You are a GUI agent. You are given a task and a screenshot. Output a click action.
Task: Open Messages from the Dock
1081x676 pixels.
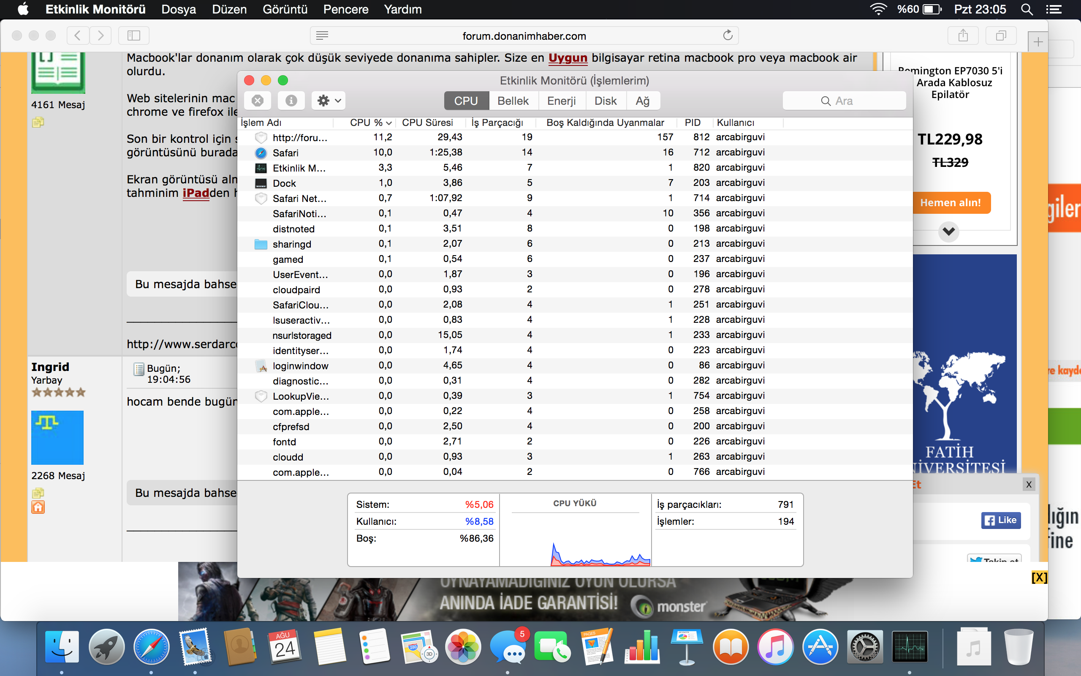(x=508, y=646)
